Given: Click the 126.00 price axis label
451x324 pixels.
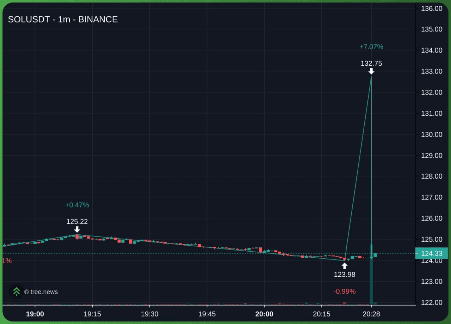Looking at the screenshot, I should pyautogui.click(x=432, y=218).
